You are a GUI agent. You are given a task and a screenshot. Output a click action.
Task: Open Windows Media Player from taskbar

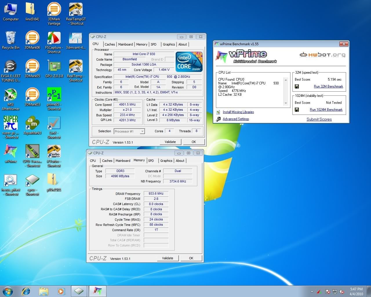coord(61,291)
